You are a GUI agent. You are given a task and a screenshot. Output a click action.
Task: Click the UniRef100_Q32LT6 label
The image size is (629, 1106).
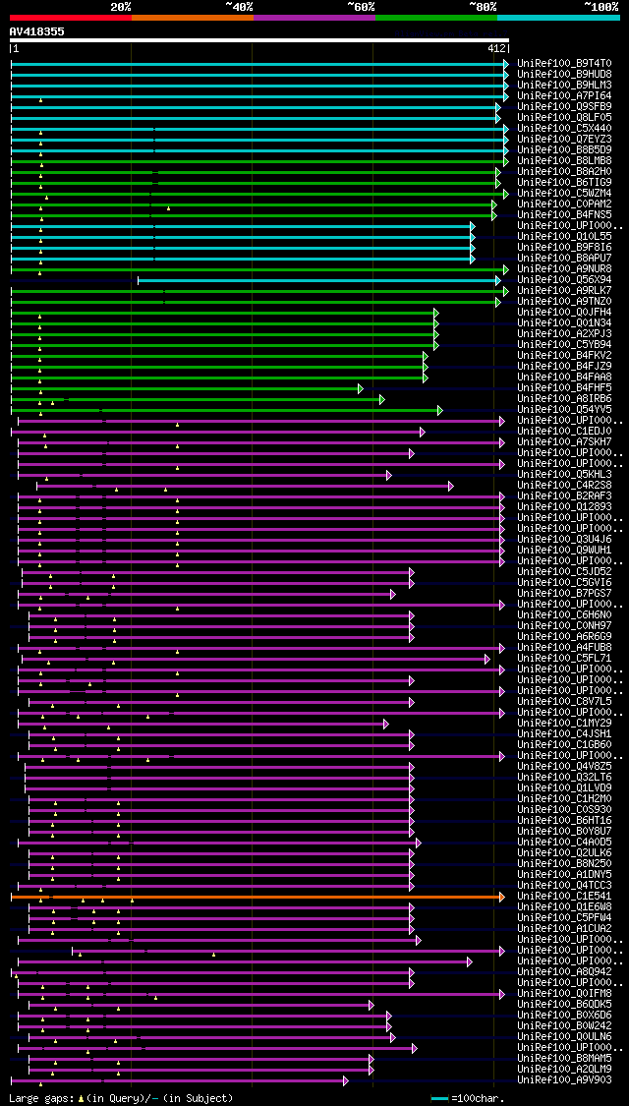point(564,777)
